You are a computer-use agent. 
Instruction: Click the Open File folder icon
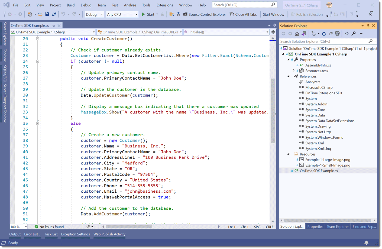(40, 14)
